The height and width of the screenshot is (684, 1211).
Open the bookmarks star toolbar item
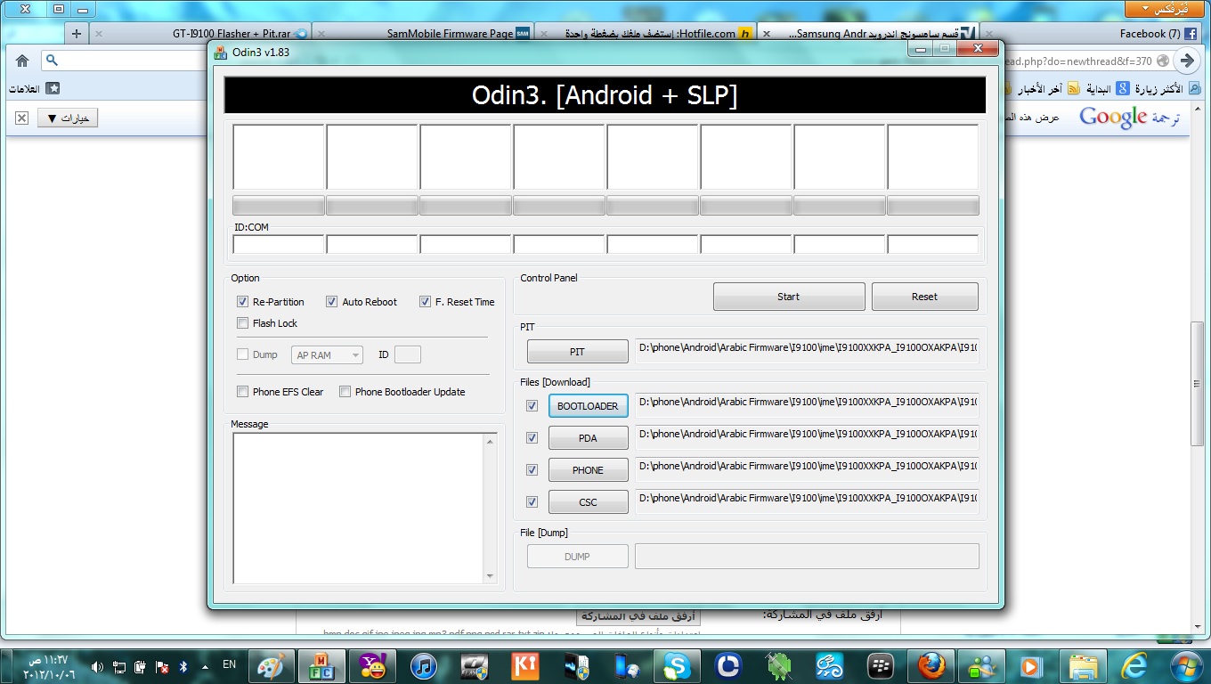pos(53,88)
